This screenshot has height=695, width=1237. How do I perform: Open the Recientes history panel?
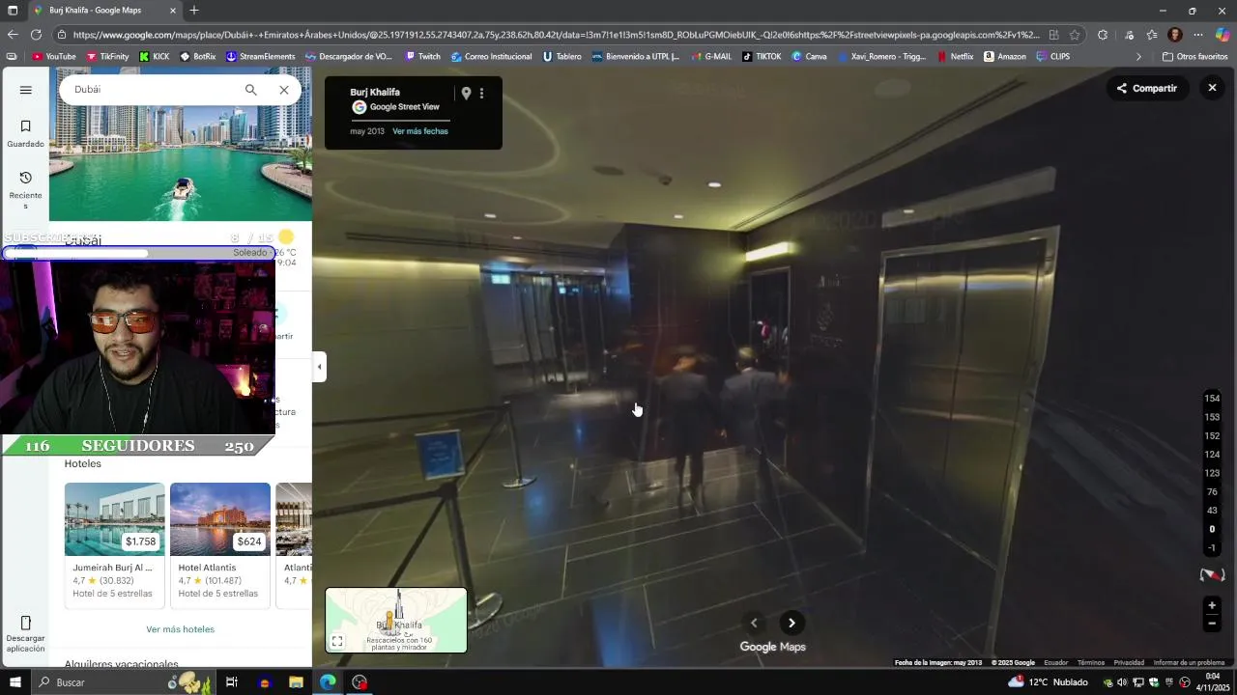[26, 190]
